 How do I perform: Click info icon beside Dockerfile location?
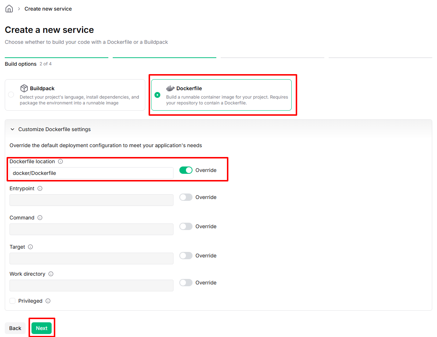[x=60, y=161]
